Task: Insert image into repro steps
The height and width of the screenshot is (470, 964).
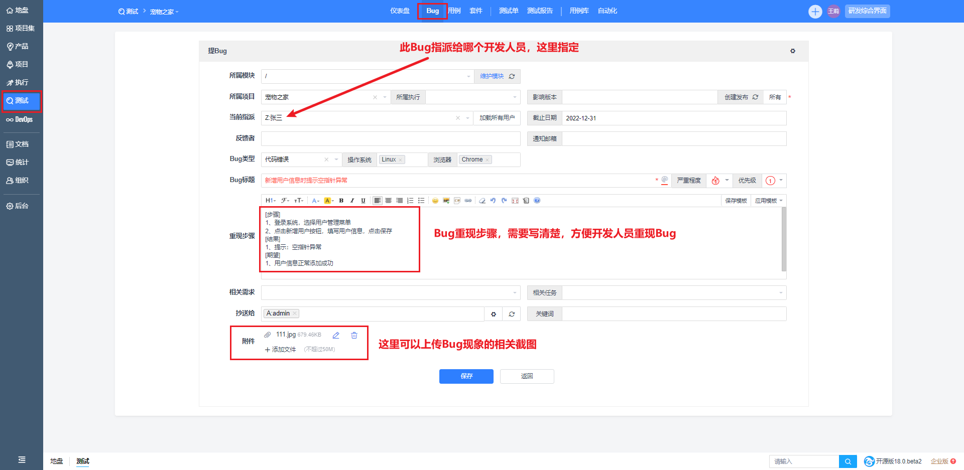Action: click(446, 201)
